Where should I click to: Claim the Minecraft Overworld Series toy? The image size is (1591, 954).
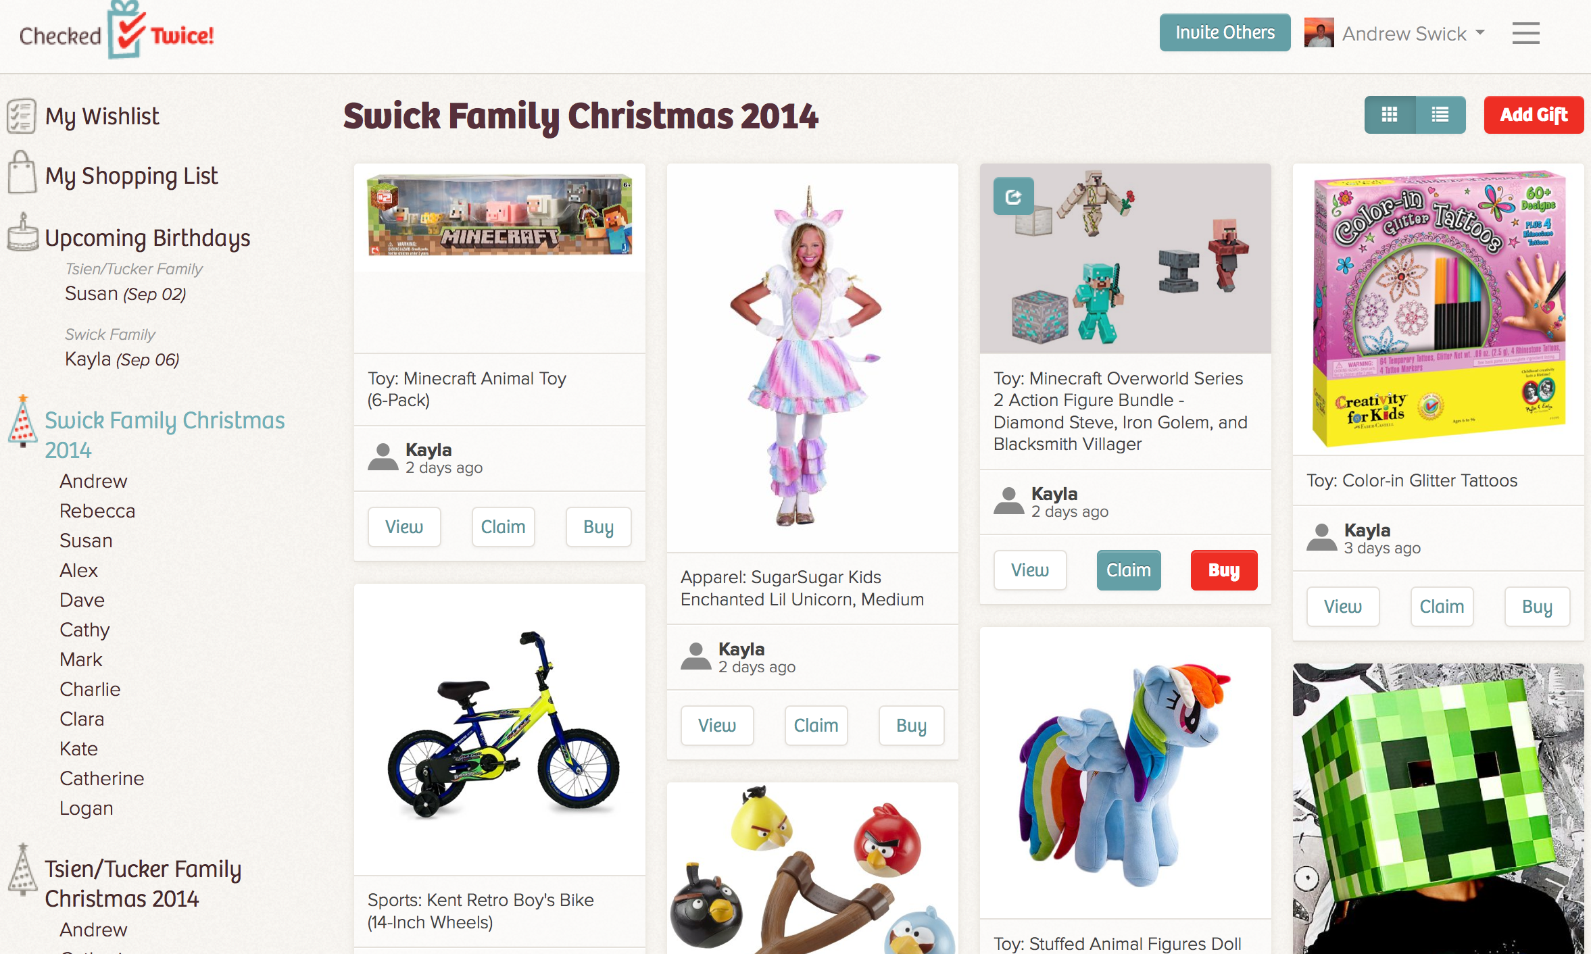click(x=1127, y=568)
